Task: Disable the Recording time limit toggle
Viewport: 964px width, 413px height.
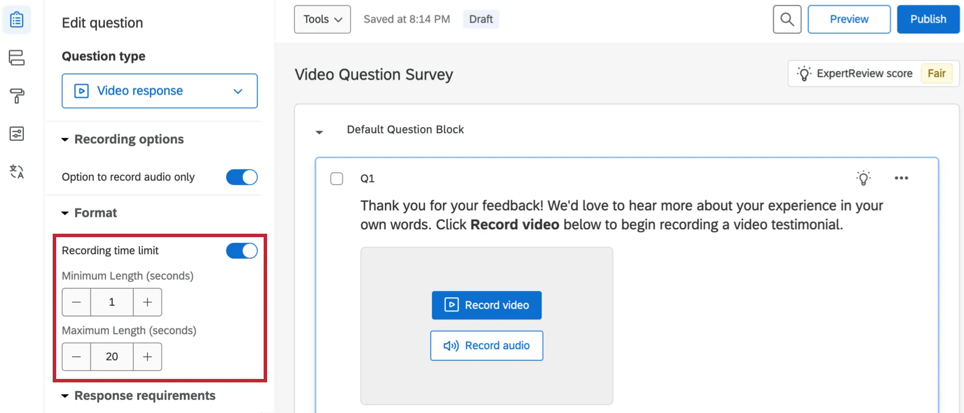Action: [x=242, y=251]
